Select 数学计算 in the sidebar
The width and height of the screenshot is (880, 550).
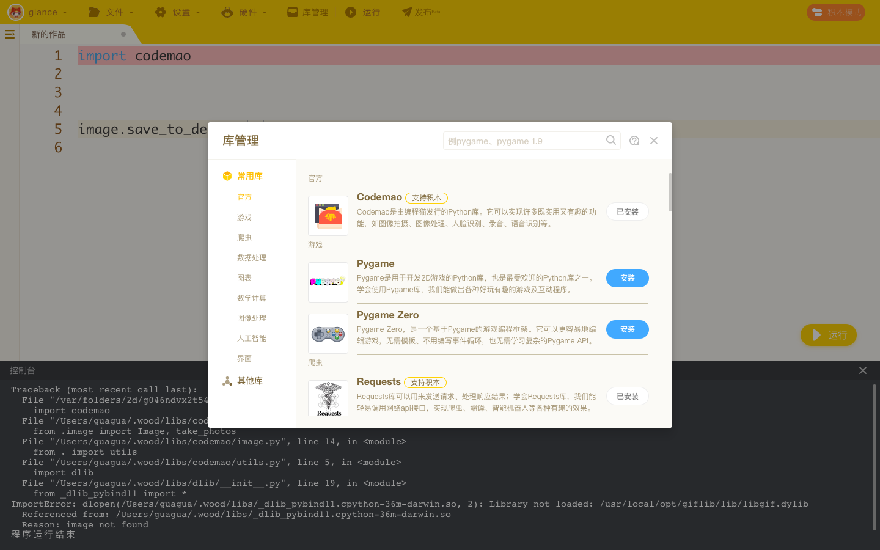tap(252, 298)
